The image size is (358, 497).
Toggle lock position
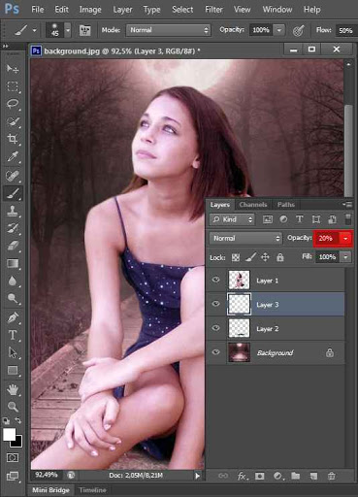(x=265, y=257)
